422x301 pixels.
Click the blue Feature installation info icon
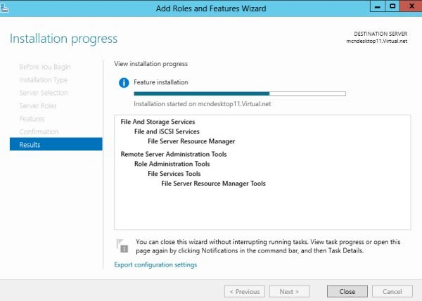pos(124,82)
